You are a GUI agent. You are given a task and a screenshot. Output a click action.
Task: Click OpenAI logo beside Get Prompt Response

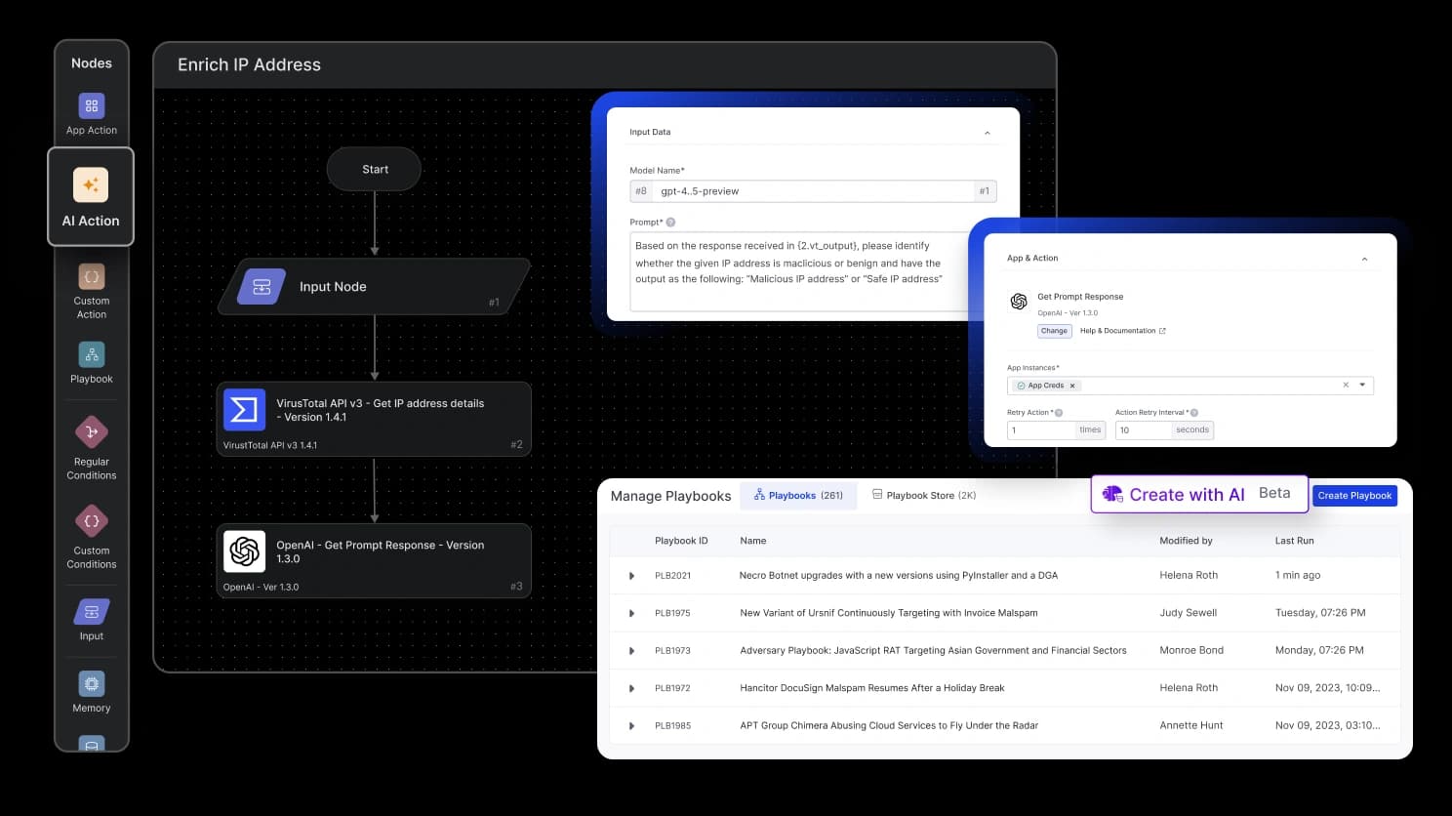[1019, 302]
